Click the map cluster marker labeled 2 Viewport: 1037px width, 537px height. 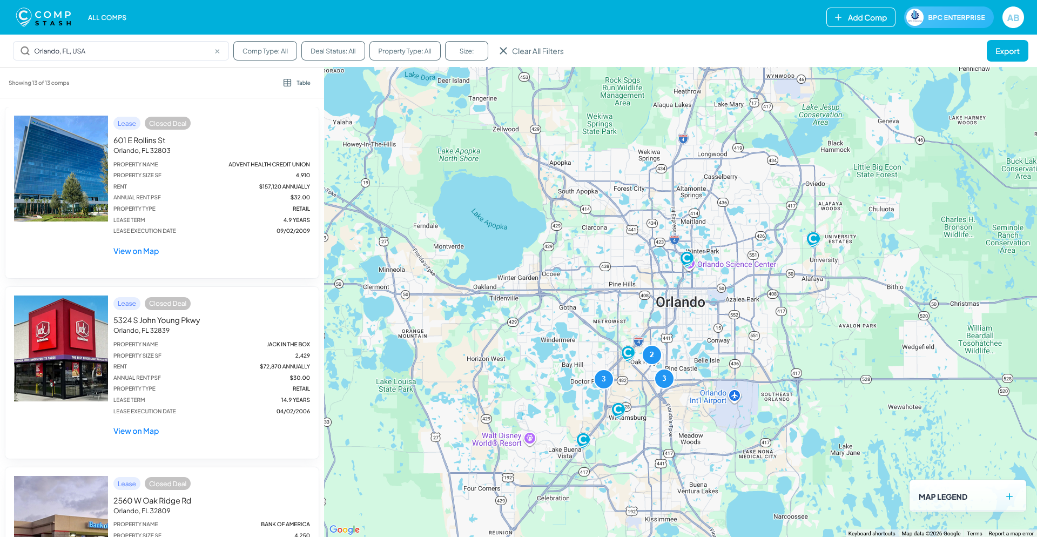tap(652, 355)
